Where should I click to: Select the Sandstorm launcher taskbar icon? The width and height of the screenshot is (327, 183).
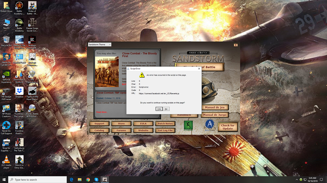(105, 180)
